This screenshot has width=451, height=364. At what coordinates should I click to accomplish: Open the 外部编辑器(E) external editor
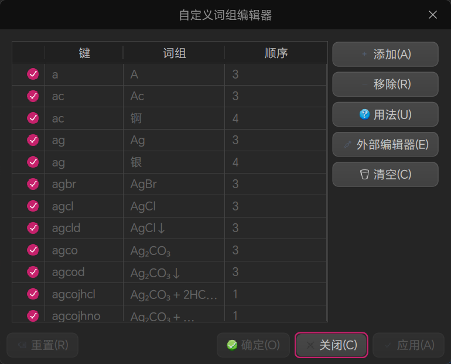[385, 144]
